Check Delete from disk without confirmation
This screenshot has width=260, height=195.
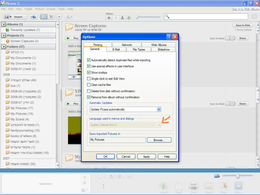89,91
